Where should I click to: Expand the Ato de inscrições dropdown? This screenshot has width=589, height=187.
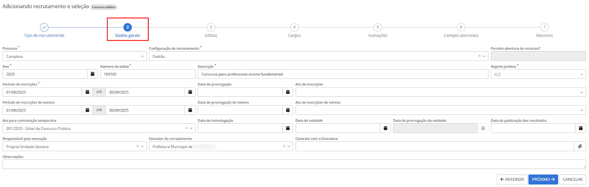[x=582, y=92]
